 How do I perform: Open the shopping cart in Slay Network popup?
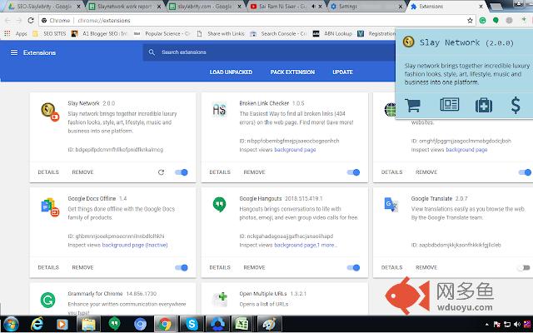413,105
